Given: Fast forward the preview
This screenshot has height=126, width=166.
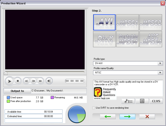Looking at the screenshot, I should point(40,81).
